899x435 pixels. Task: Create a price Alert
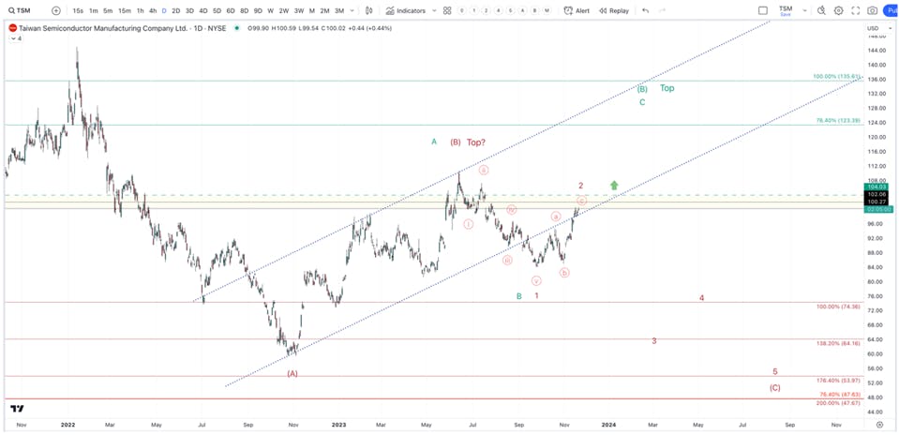point(577,10)
